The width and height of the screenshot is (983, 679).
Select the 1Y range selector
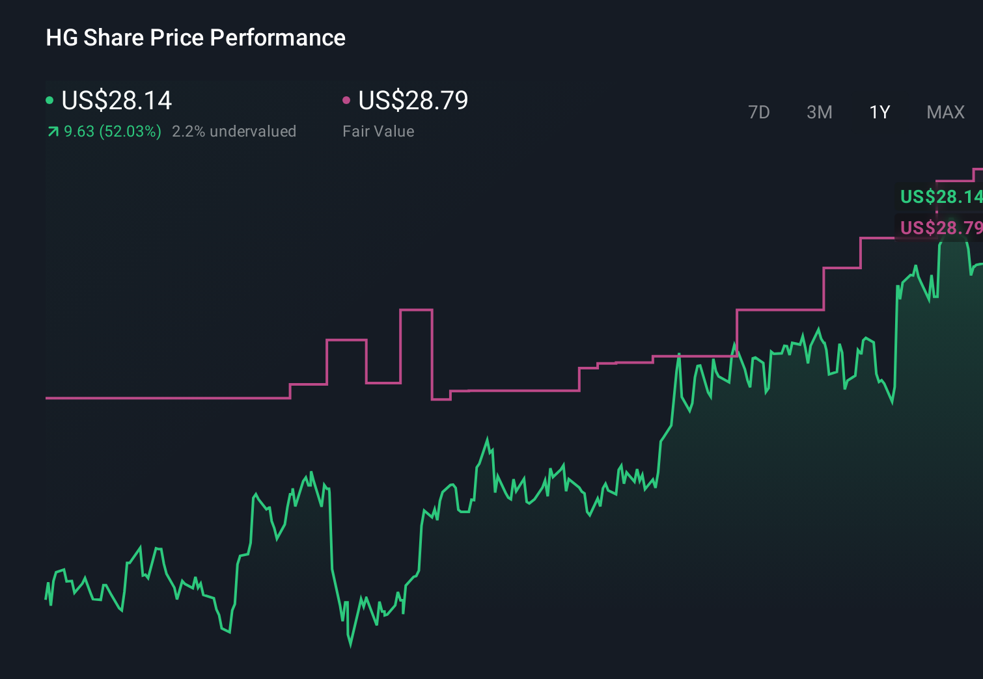coord(879,112)
